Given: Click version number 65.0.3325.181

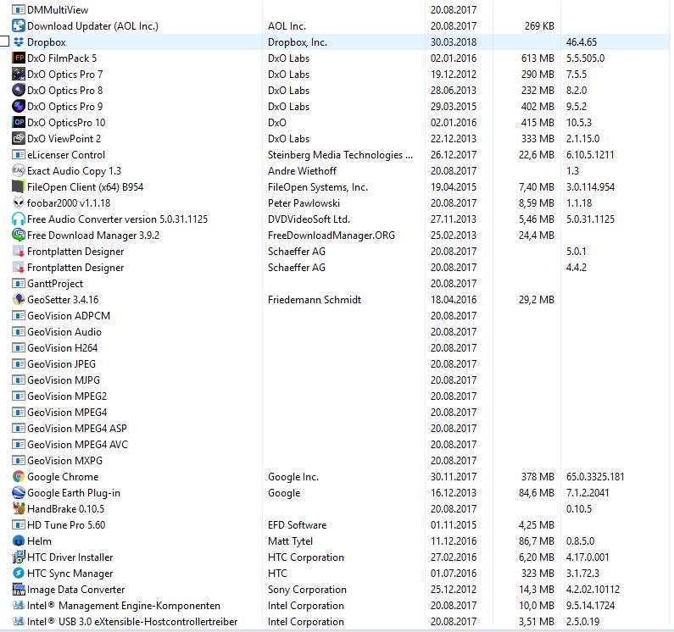Looking at the screenshot, I should pos(595,476).
